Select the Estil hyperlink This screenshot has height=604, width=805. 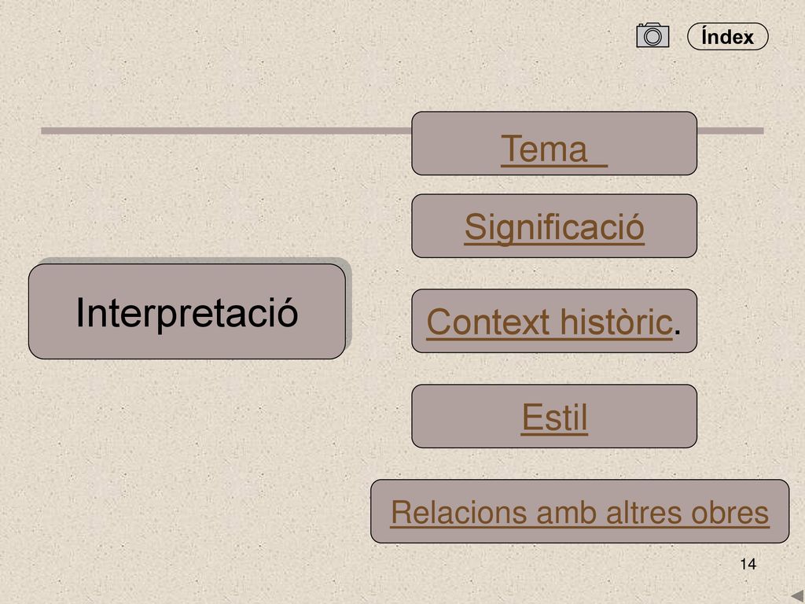(x=554, y=417)
